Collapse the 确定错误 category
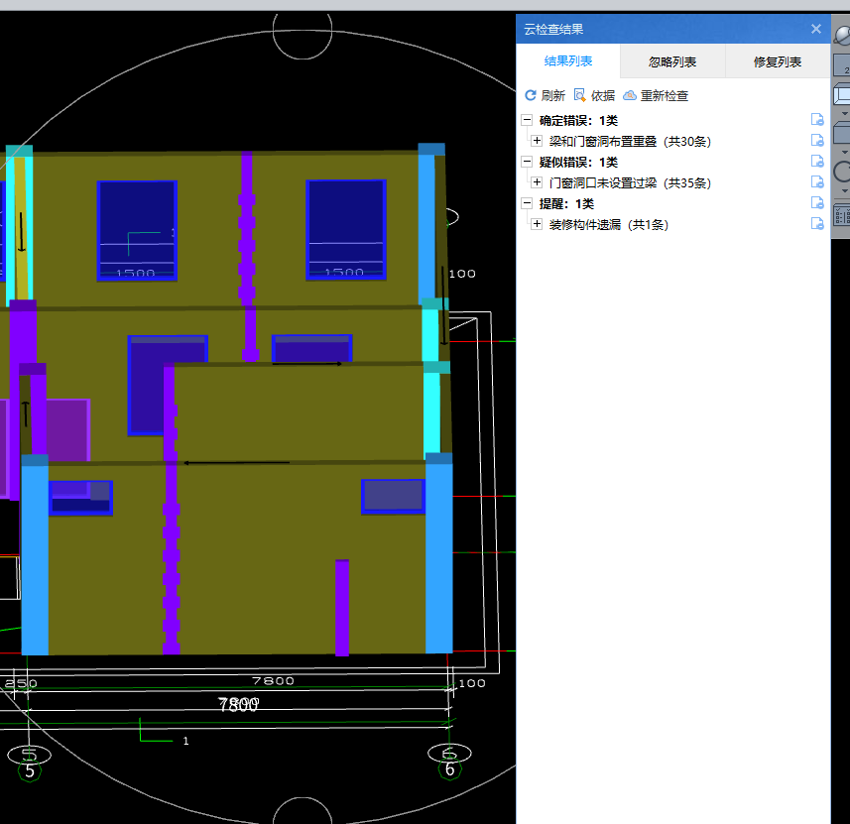Image resolution: width=850 pixels, height=824 pixels. tap(527, 120)
